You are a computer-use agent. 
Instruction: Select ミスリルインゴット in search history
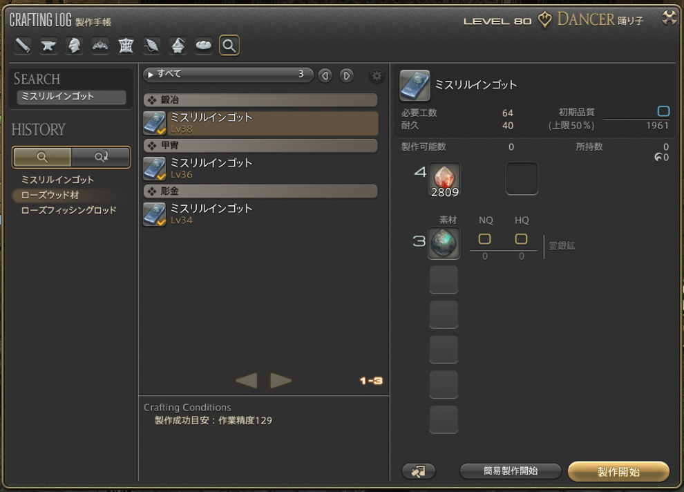click(57, 180)
